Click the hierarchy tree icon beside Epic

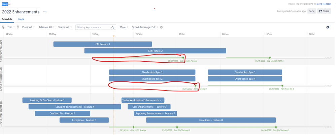[x=3, y=27]
